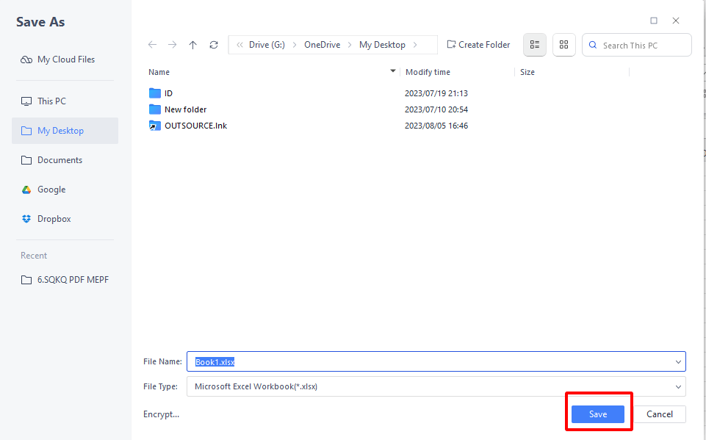Click the New folder's folder icon
The height and width of the screenshot is (440, 706).
pyautogui.click(x=155, y=109)
